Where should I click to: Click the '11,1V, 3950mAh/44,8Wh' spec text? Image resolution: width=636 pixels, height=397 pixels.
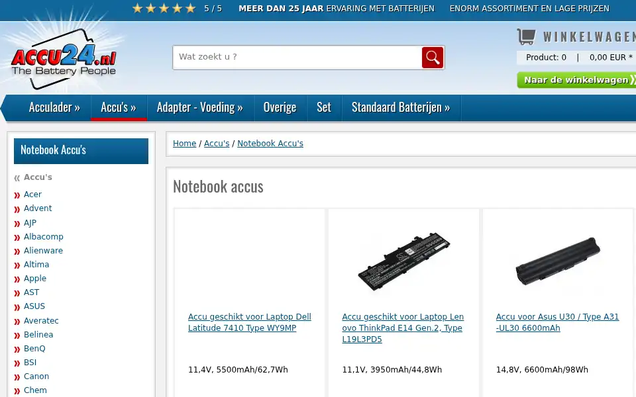point(392,369)
